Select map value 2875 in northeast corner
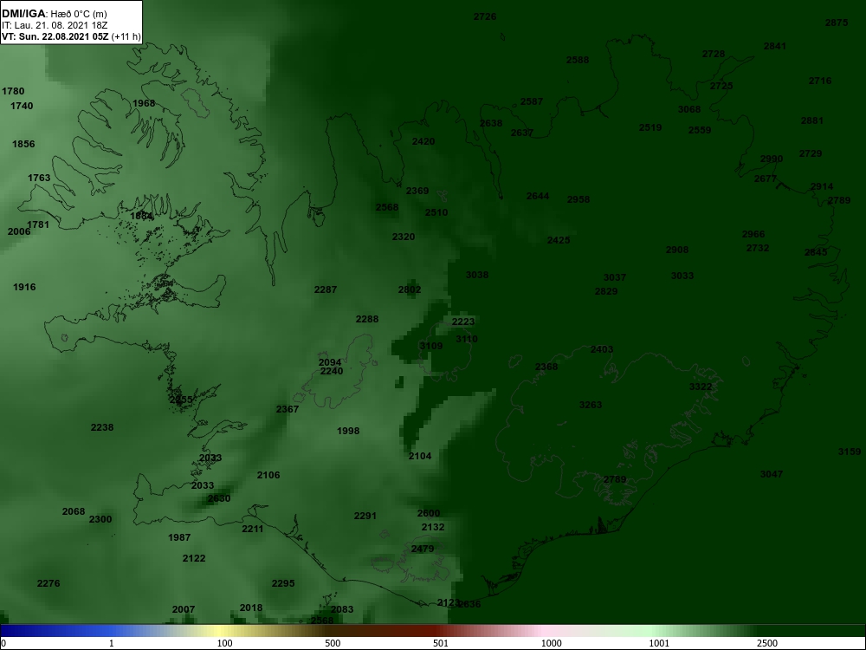The width and height of the screenshot is (866, 650). point(837,23)
